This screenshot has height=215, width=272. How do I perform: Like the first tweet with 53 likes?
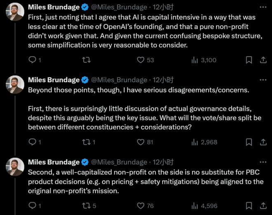141,60
